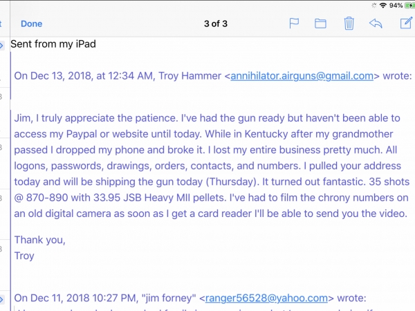The image size is (415, 311).
Task: Tap the body paragraph starting 'Jim, I truly'
Action: [212, 166]
